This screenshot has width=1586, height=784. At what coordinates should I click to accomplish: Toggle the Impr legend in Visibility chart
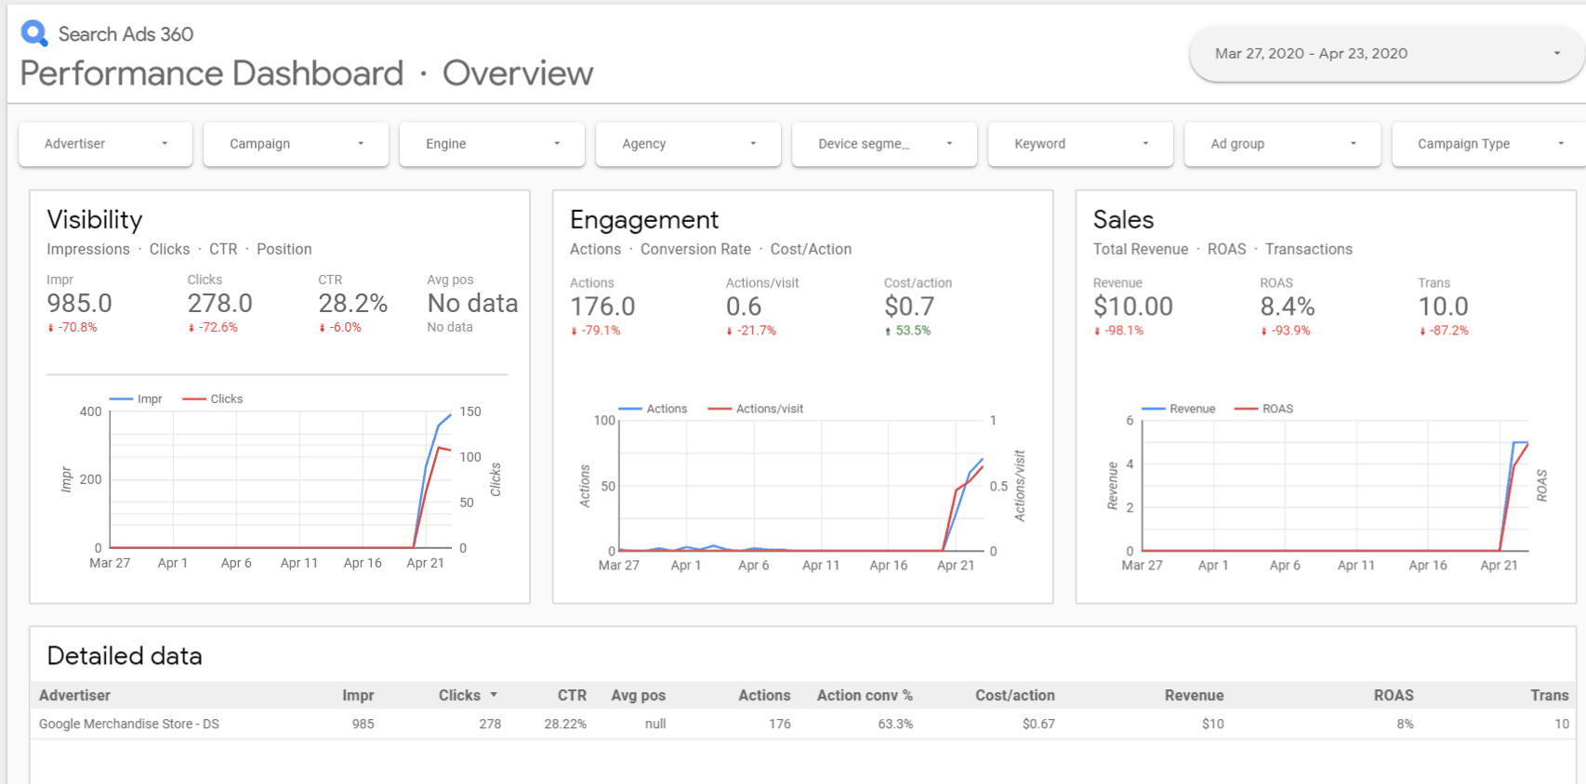point(137,399)
